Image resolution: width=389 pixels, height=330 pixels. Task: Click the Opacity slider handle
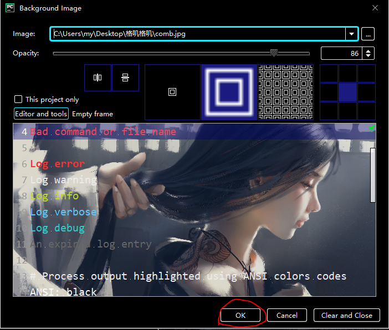pos(274,53)
